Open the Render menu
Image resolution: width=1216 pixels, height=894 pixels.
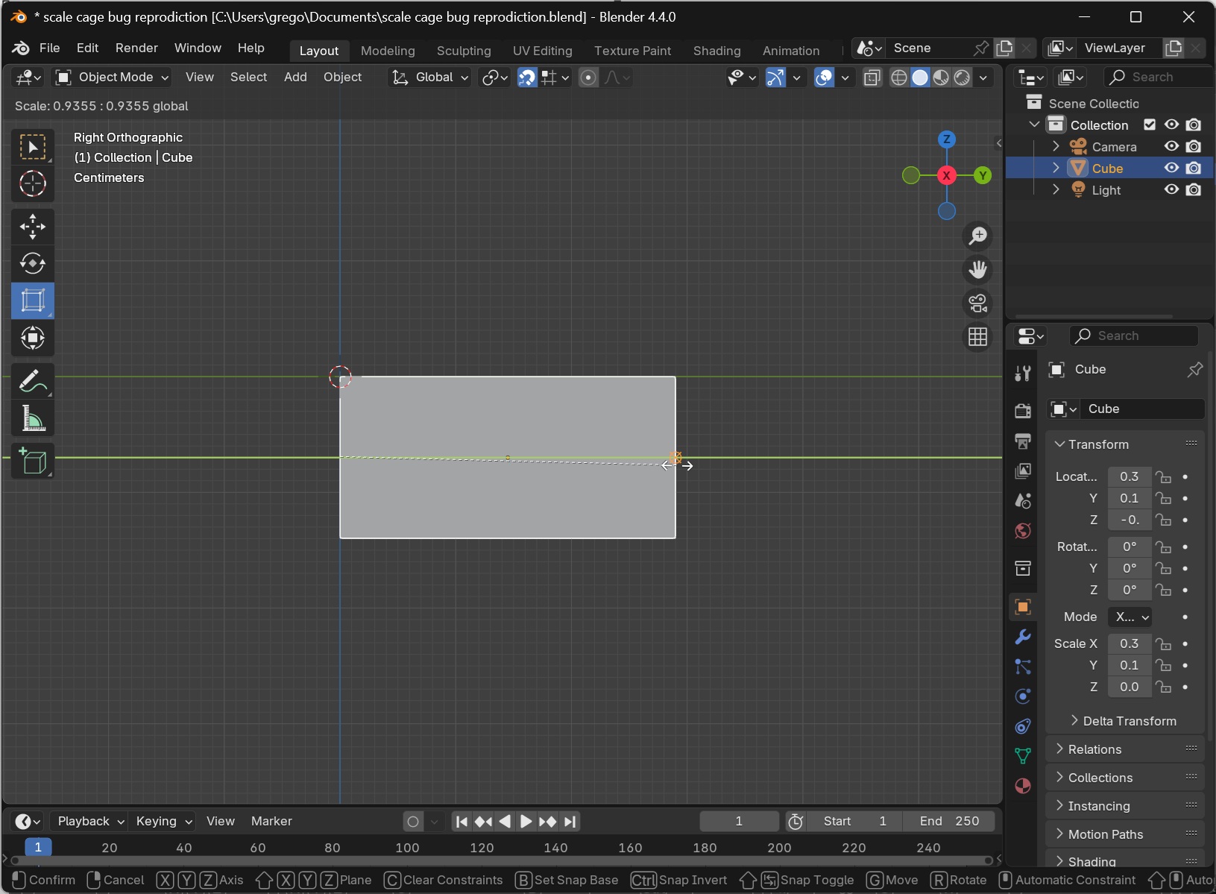click(136, 48)
